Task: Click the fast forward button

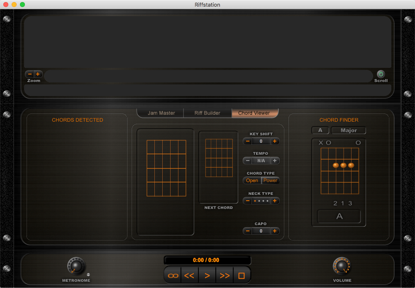Action: point(225,276)
